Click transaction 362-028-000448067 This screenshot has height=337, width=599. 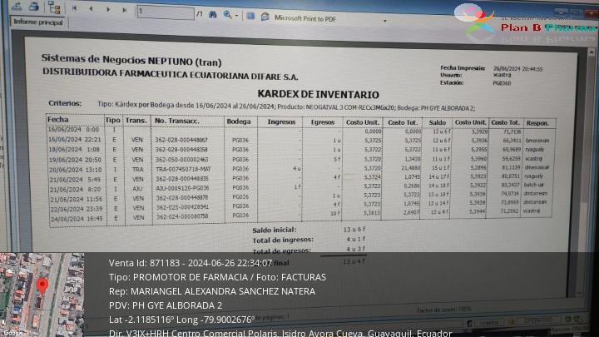coord(181,141)
